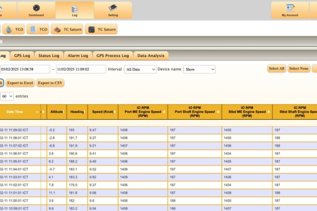Click heading value 193
Image resolution: width=317 pixels, height=211 pixels.
[71, 130]
